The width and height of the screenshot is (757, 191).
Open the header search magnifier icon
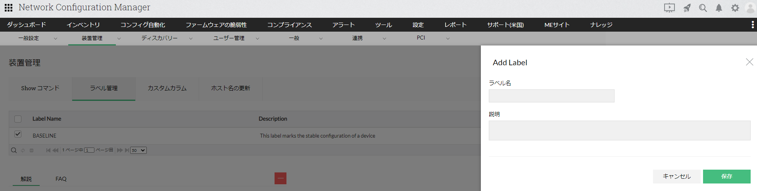click(x=703, y=8)
